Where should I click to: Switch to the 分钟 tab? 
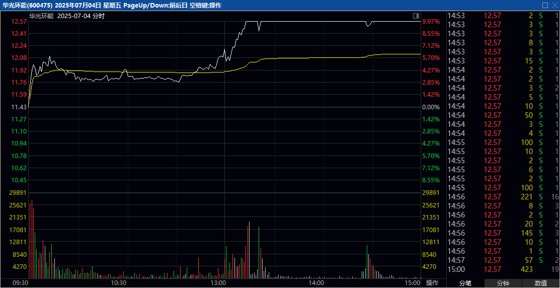click(x=503, y=283)
